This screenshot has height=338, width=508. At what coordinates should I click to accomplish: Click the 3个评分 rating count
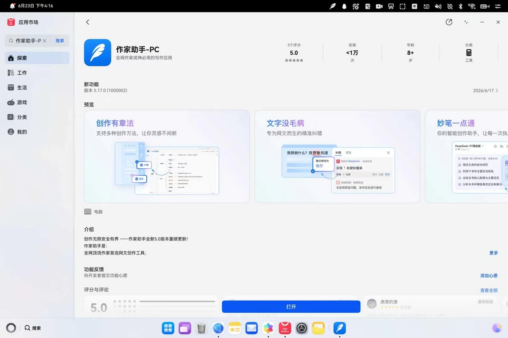(x=294, y=45)
